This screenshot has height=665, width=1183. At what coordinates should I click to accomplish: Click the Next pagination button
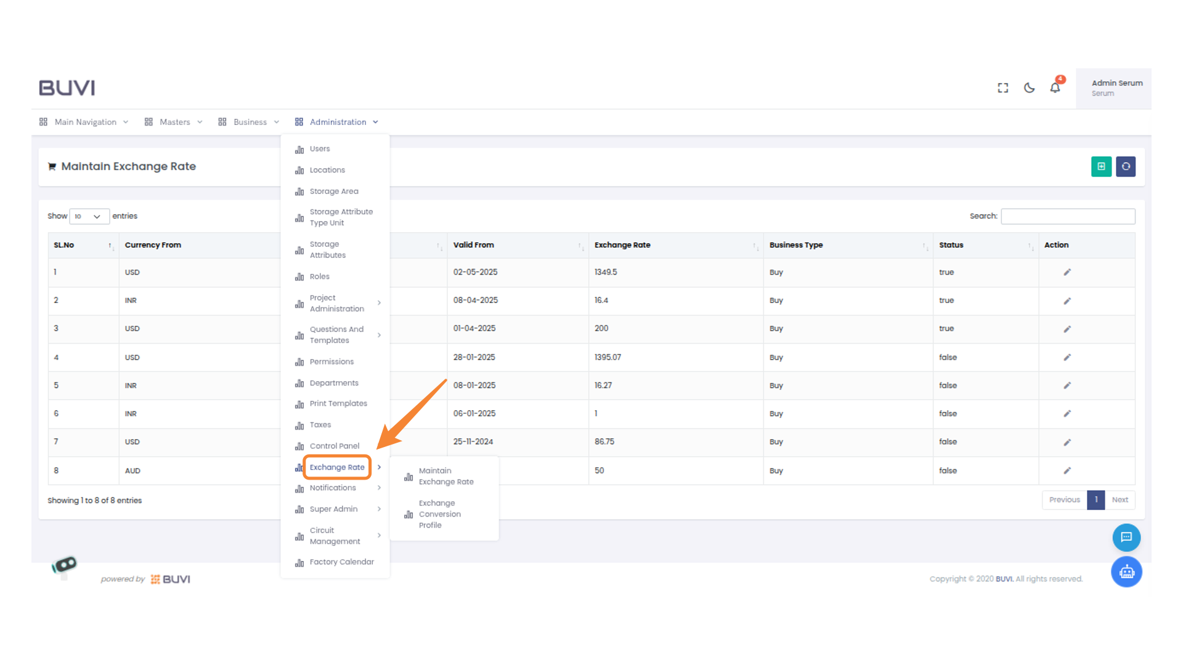[x=1120, y=500]
